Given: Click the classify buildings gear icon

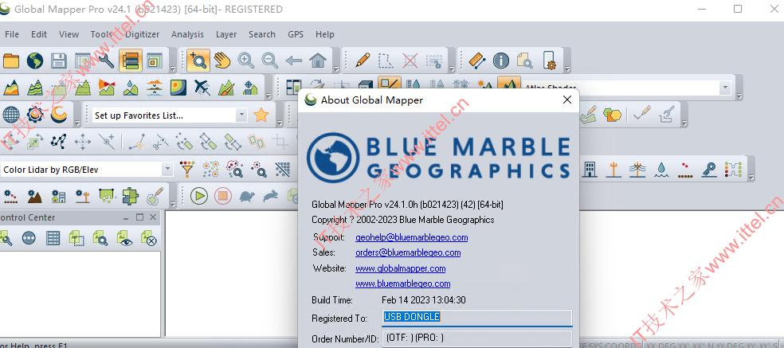Looking at the screenshot, I should 58,195.
